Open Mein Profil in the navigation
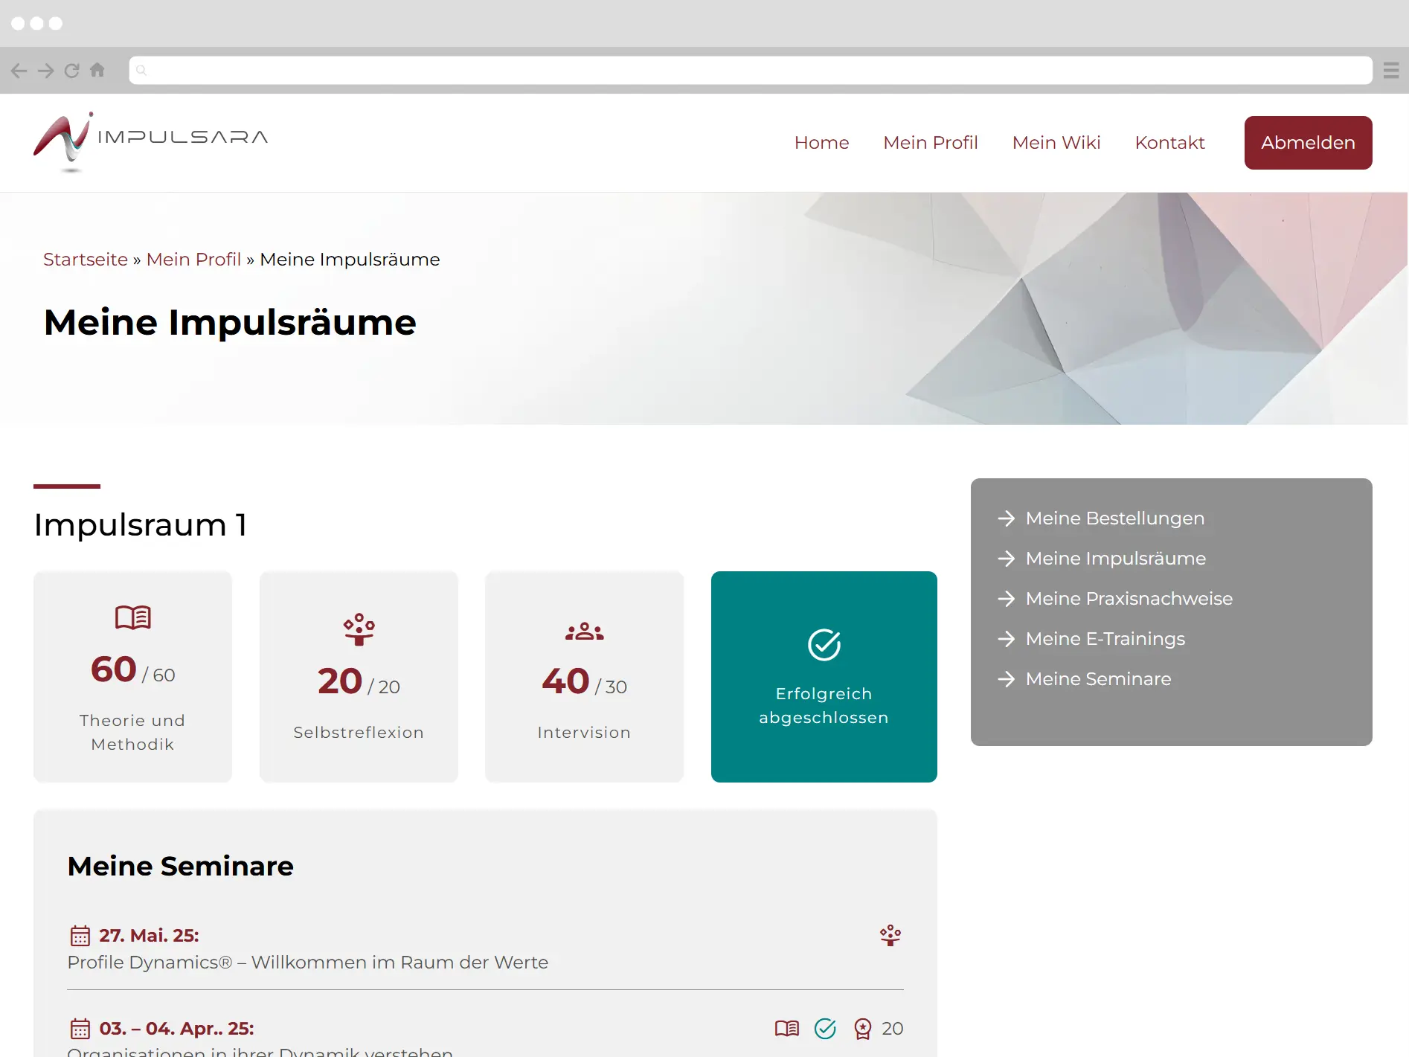The image size is (1409, 1057). [930, 143]
